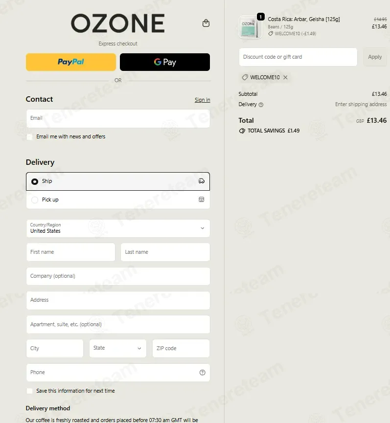
Task: Focus the Email input field
Action: click(x=118, y=118)
